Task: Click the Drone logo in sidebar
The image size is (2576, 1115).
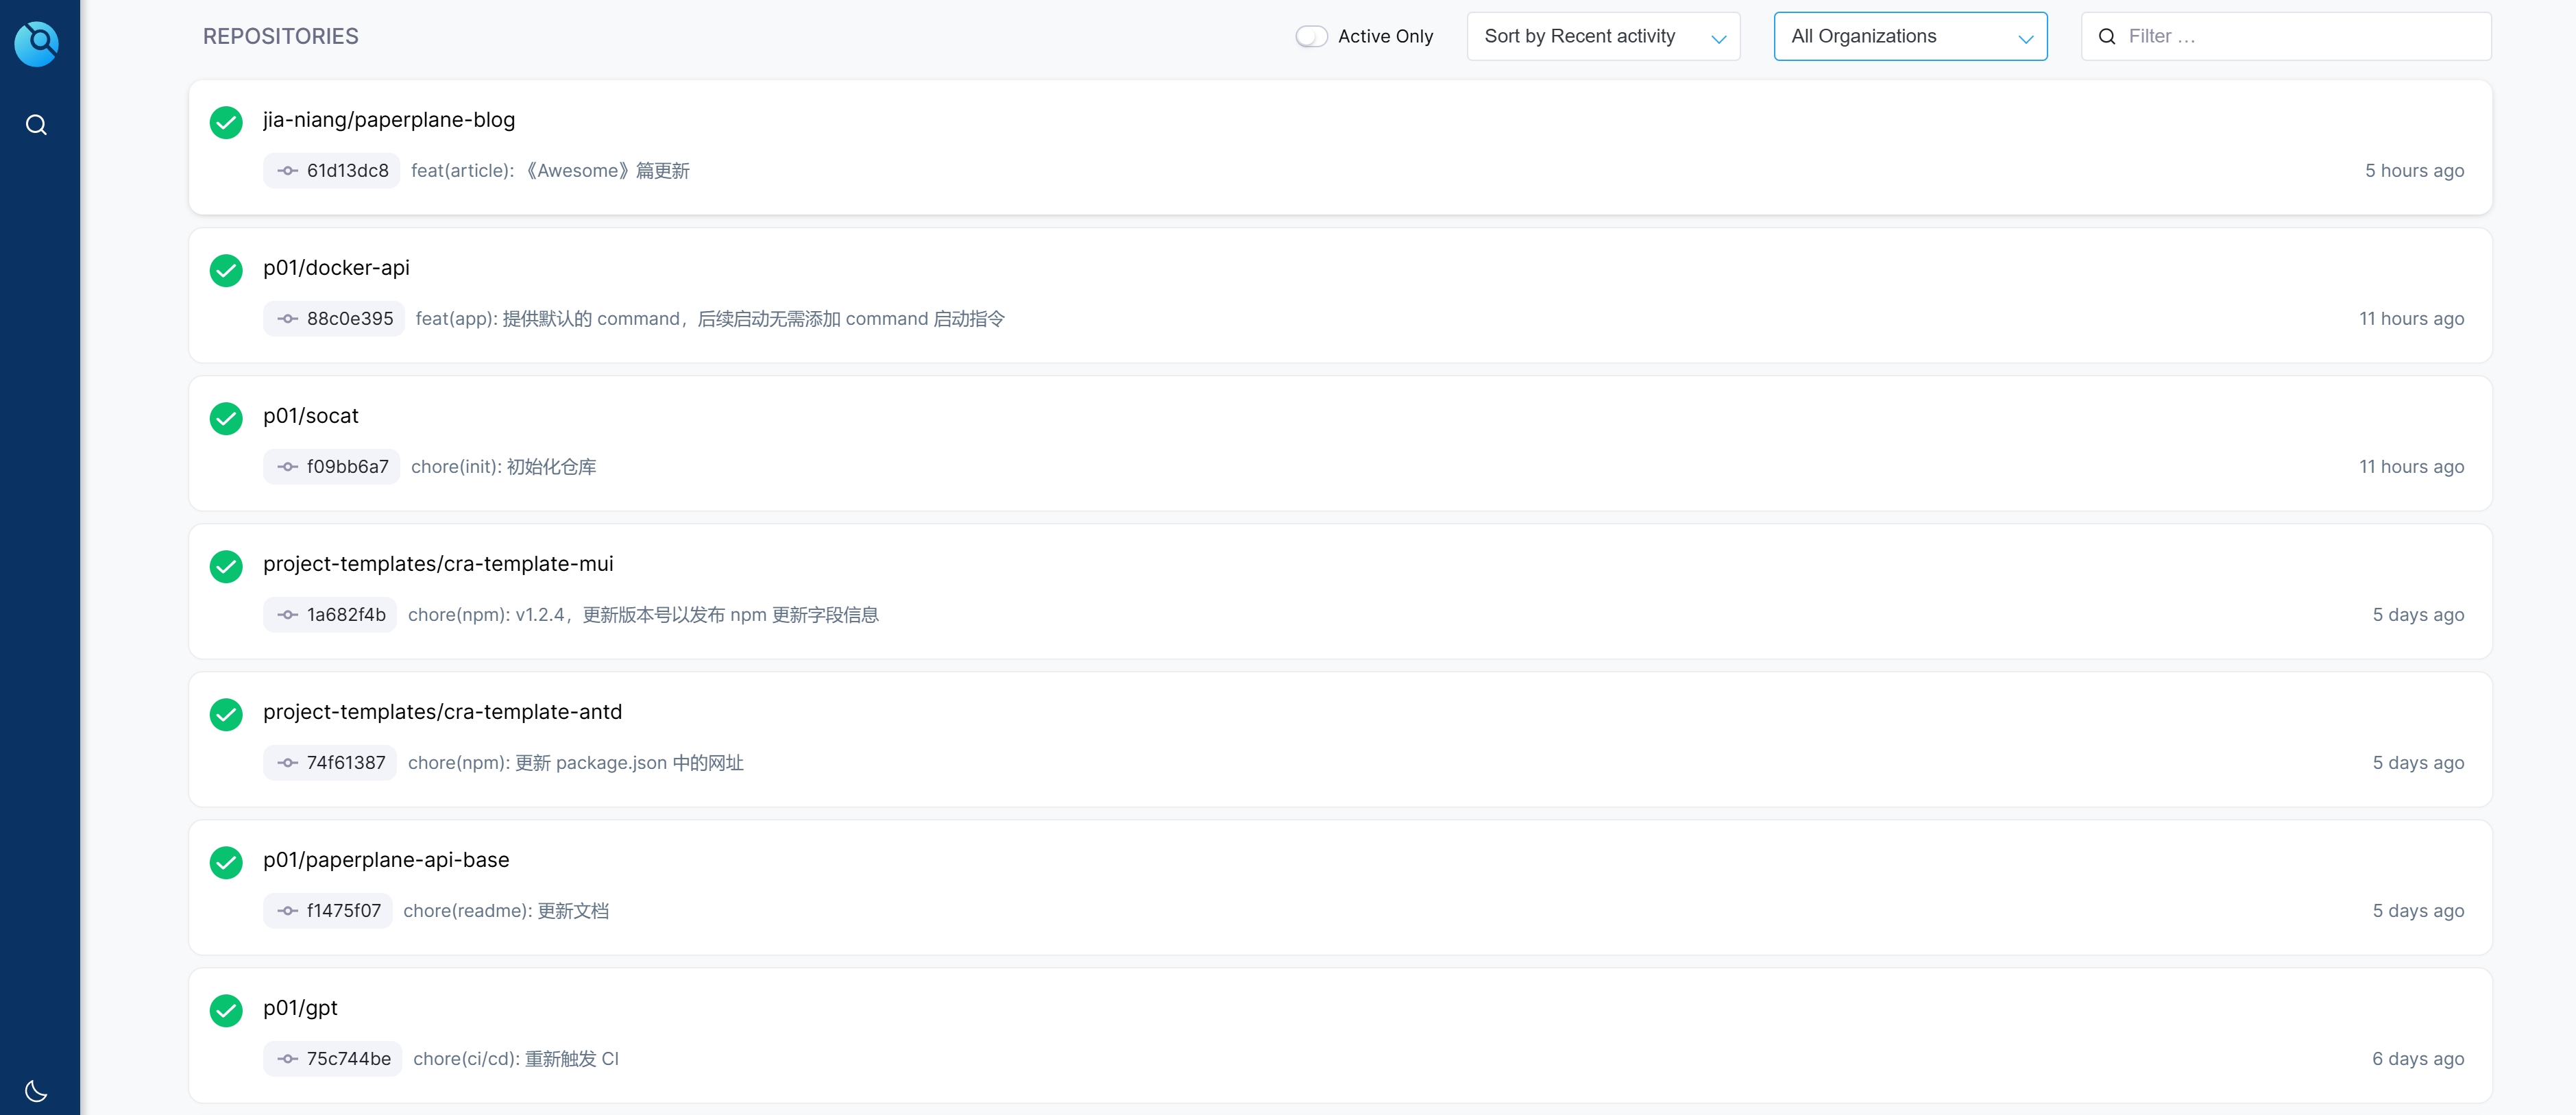Action: 36,43
